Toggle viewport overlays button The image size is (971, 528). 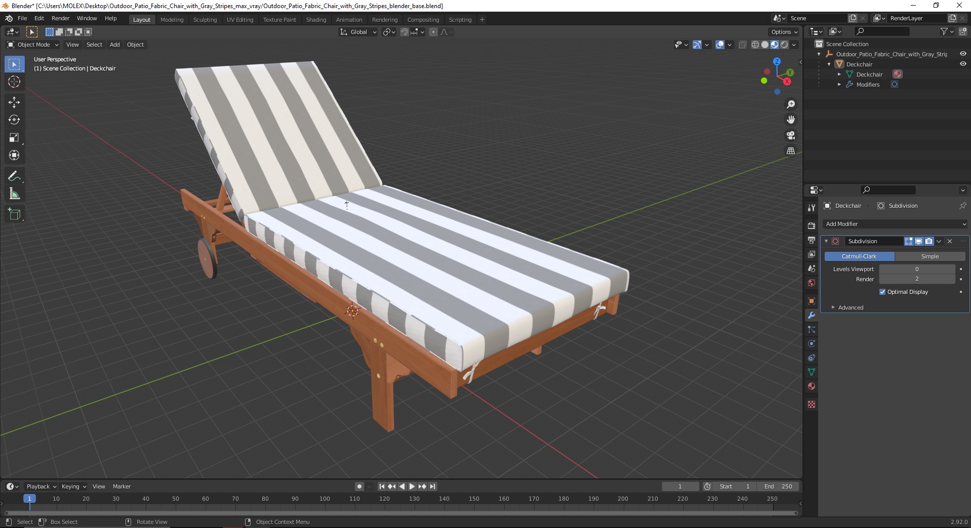719,45
